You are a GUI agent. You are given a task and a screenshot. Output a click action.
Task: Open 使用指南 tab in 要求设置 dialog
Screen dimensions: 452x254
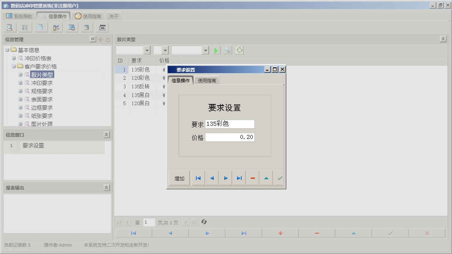tap(207, 81)
